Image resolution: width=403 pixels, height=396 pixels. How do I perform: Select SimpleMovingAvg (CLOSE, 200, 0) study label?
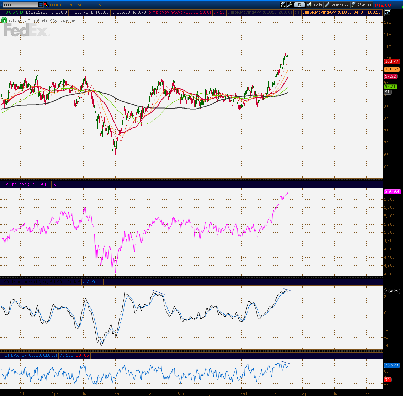[260, 12]
